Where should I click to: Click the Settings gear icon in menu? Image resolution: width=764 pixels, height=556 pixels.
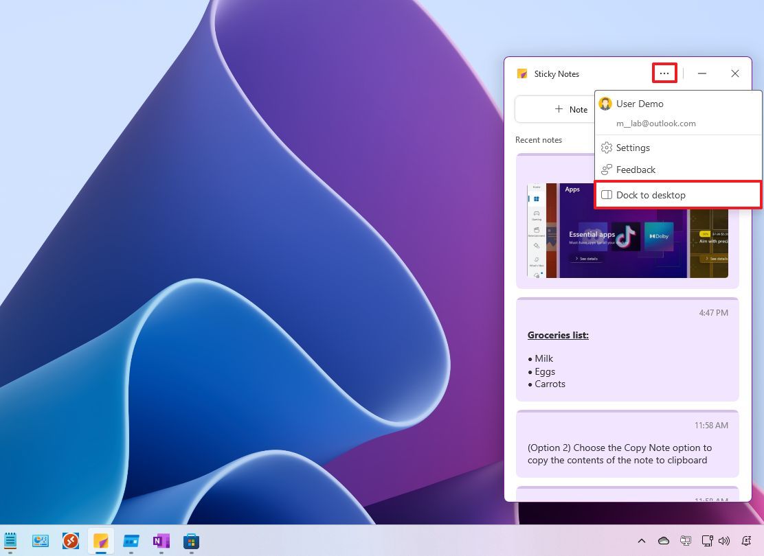(606, 148)
